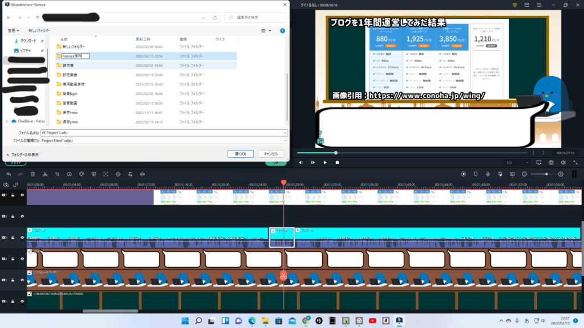Hide track 6 with its eye icon

point(22,216)
